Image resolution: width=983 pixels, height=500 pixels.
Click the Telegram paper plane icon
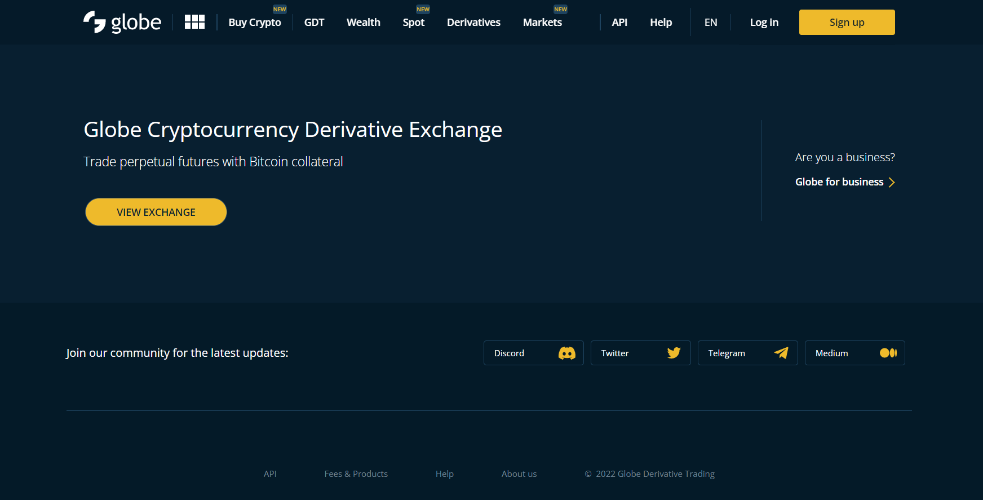781,353
